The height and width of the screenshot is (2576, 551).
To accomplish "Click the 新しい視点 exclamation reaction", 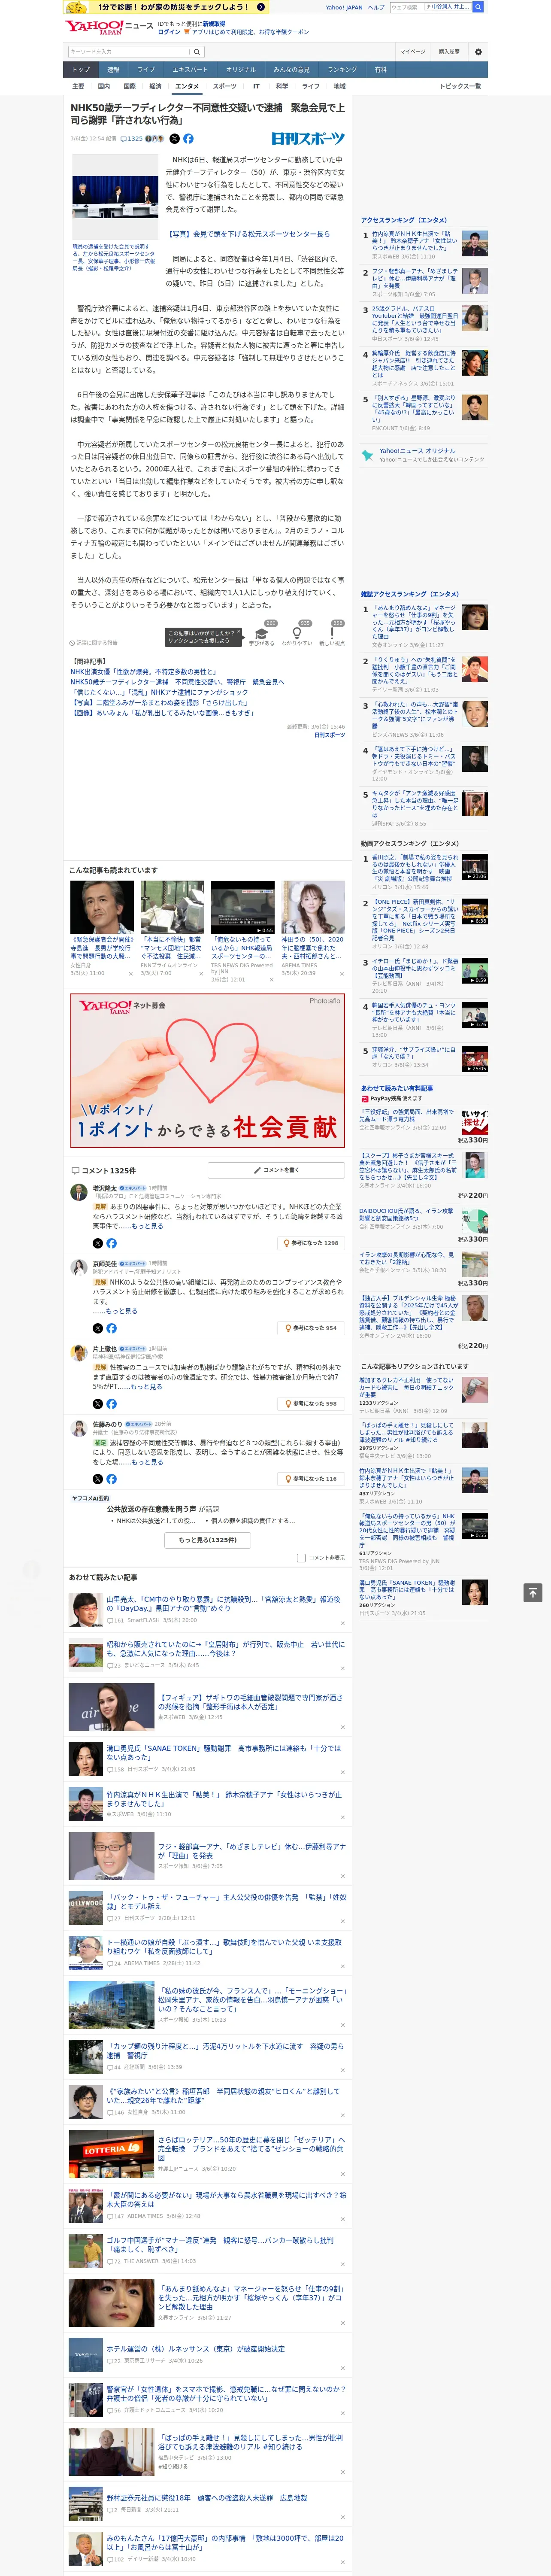I will click(332, 632).
